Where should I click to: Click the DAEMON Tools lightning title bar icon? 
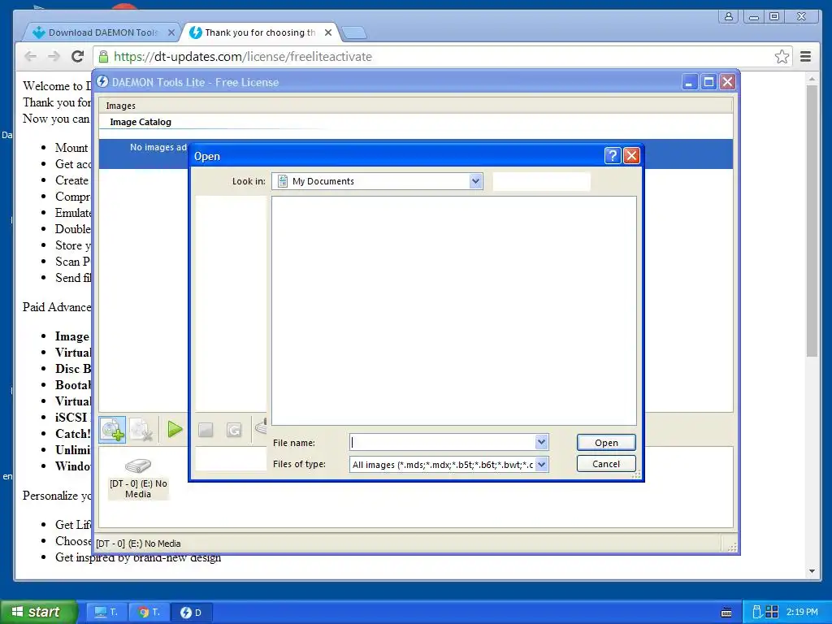coord(102,82)
